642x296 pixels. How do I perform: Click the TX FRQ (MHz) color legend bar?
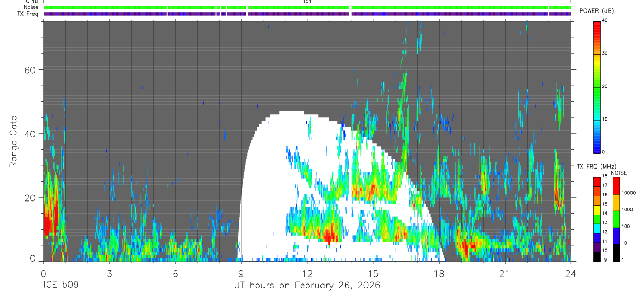[597, 219]
